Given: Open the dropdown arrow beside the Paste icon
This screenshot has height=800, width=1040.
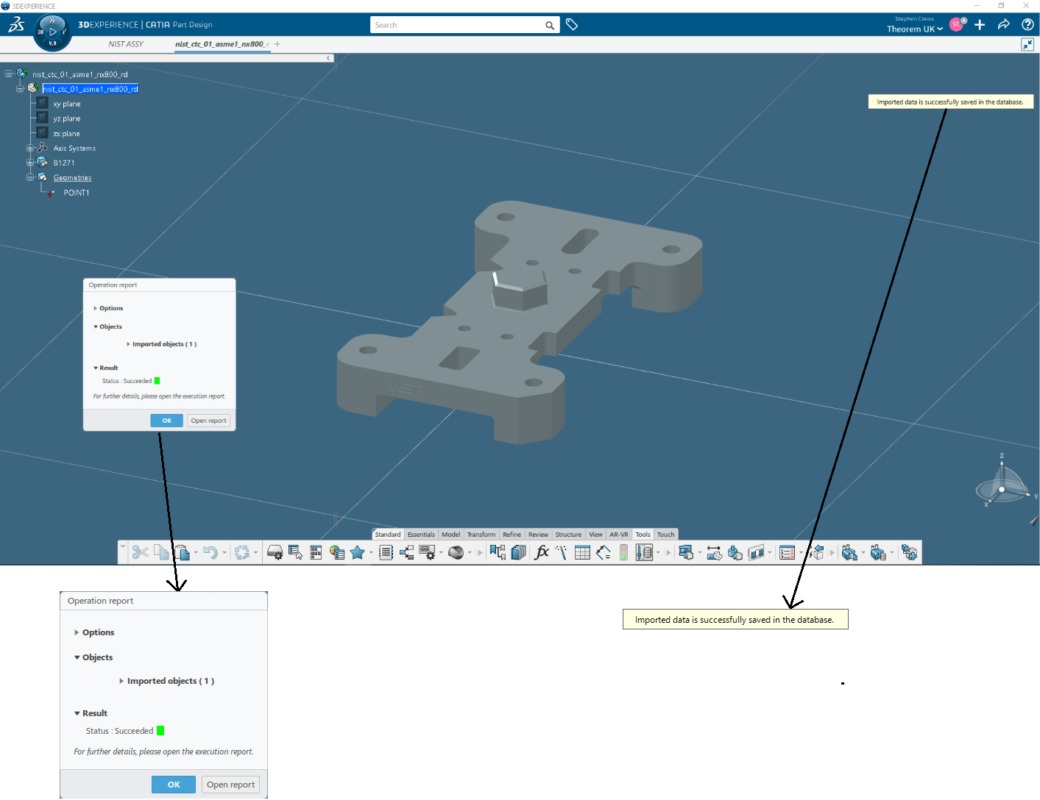Looking at the screenshot, I should 196,553.
